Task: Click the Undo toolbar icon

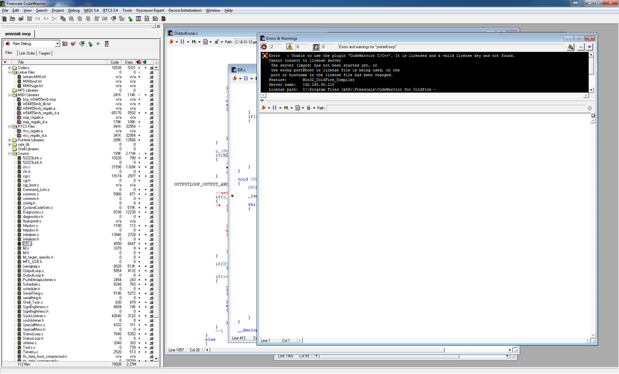Action: coord(38,19)
